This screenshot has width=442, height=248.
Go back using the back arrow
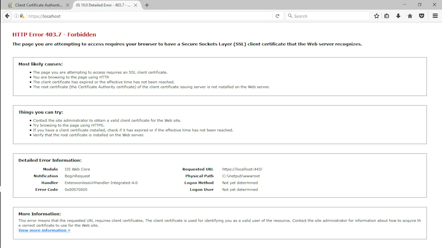7,16
